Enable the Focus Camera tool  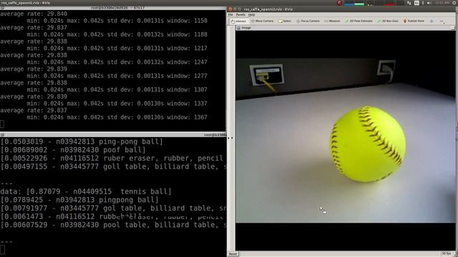click(308, 21)
